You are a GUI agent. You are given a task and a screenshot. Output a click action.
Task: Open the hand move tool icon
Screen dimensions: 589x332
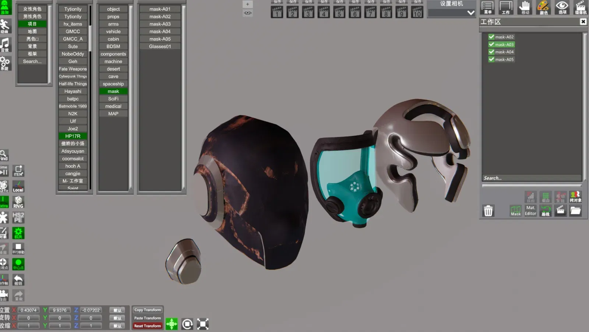525,7
